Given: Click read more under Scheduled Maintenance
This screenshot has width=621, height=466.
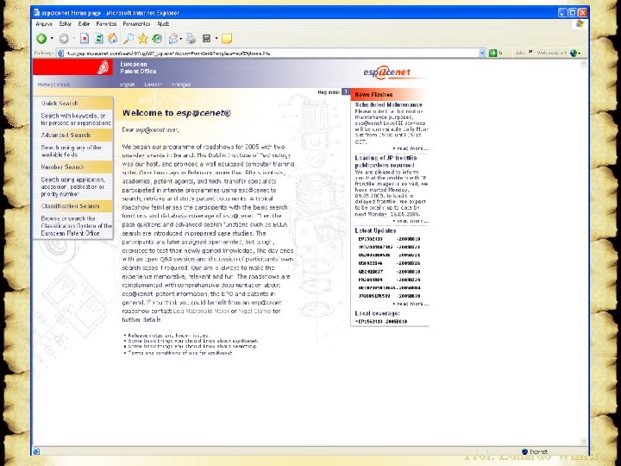Looking at the screenshot, I should click(x=411, y=148).
